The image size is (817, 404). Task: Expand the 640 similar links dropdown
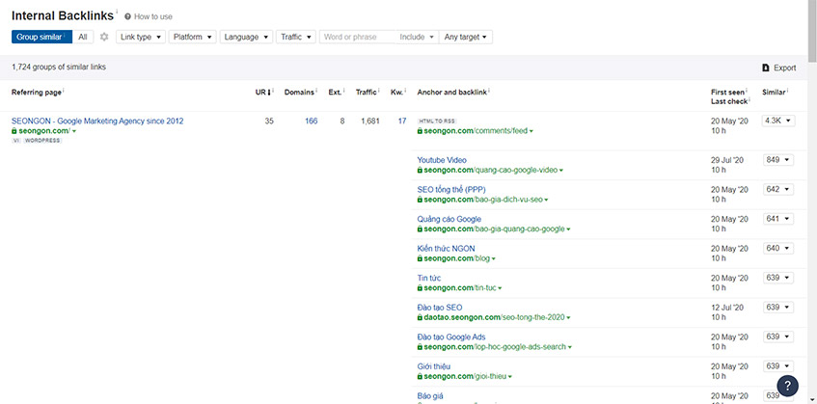tap(777, 249)
